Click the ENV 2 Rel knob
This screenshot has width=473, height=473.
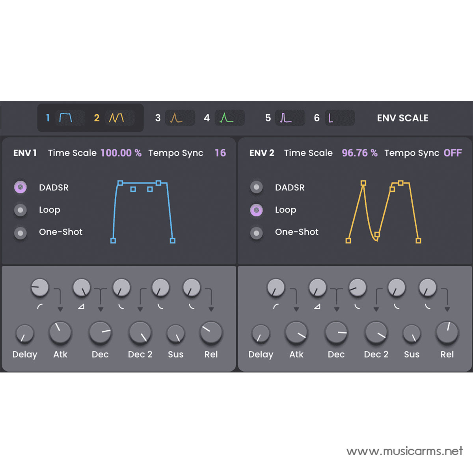click(447, 333)
